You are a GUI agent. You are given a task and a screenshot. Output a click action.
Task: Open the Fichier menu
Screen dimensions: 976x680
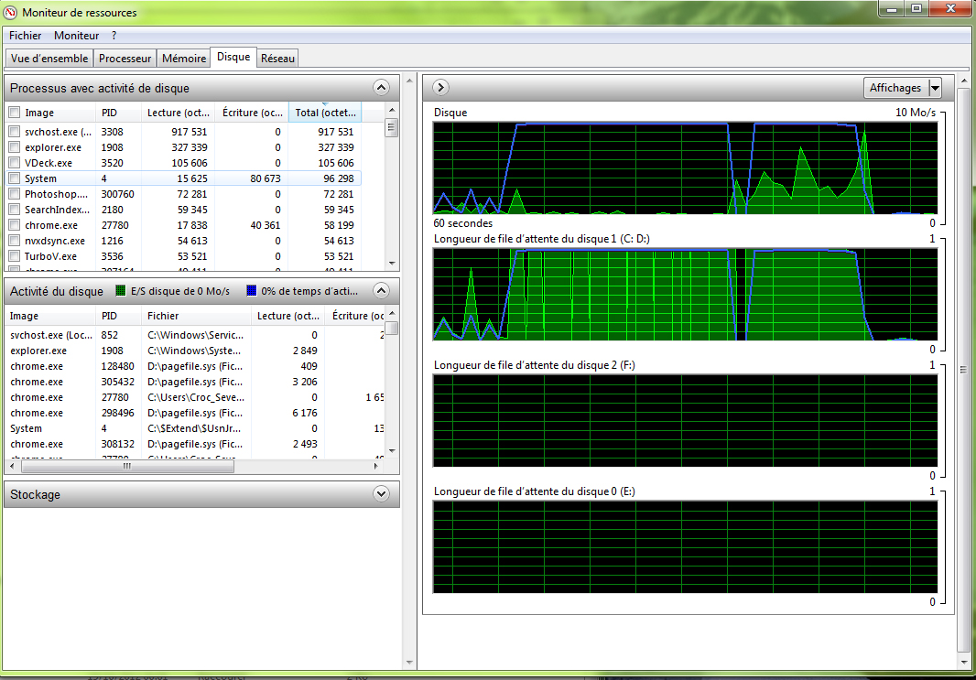[x=26, y=36]
